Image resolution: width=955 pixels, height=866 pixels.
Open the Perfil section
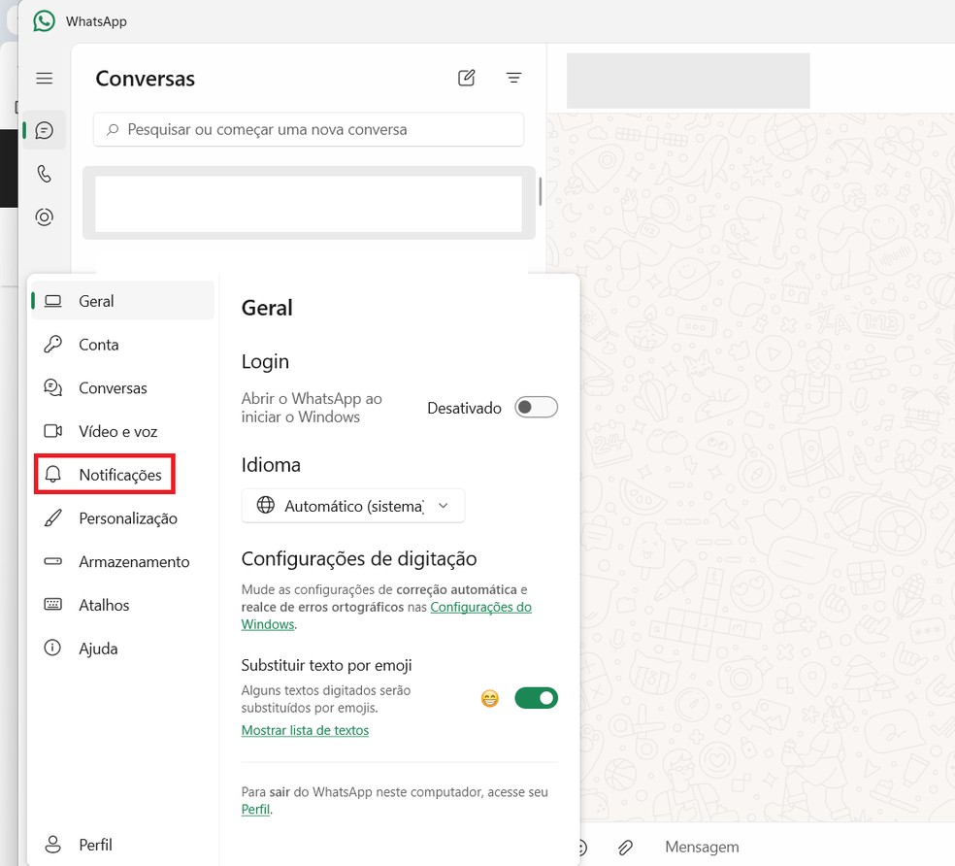[122, 845]
